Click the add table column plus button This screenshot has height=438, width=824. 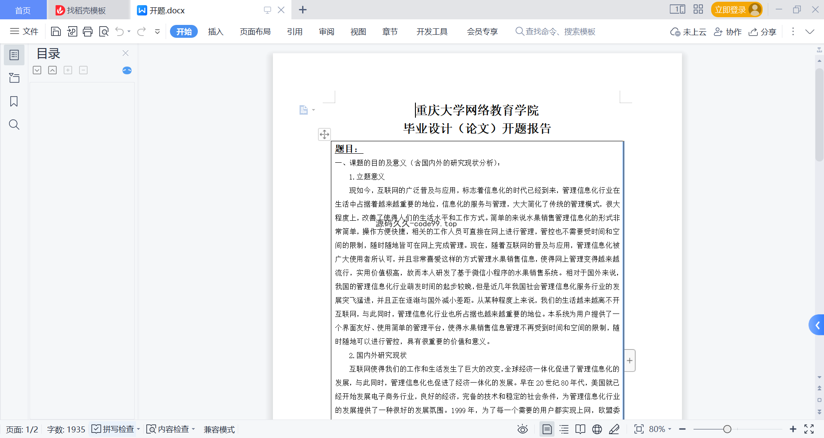click(630, 361)
